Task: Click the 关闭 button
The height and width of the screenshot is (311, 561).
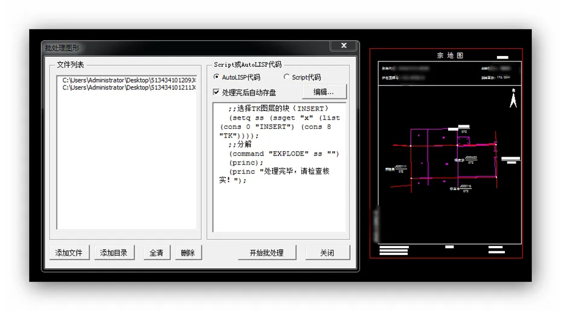Action: pyautogui.click(x=327, y=253)
